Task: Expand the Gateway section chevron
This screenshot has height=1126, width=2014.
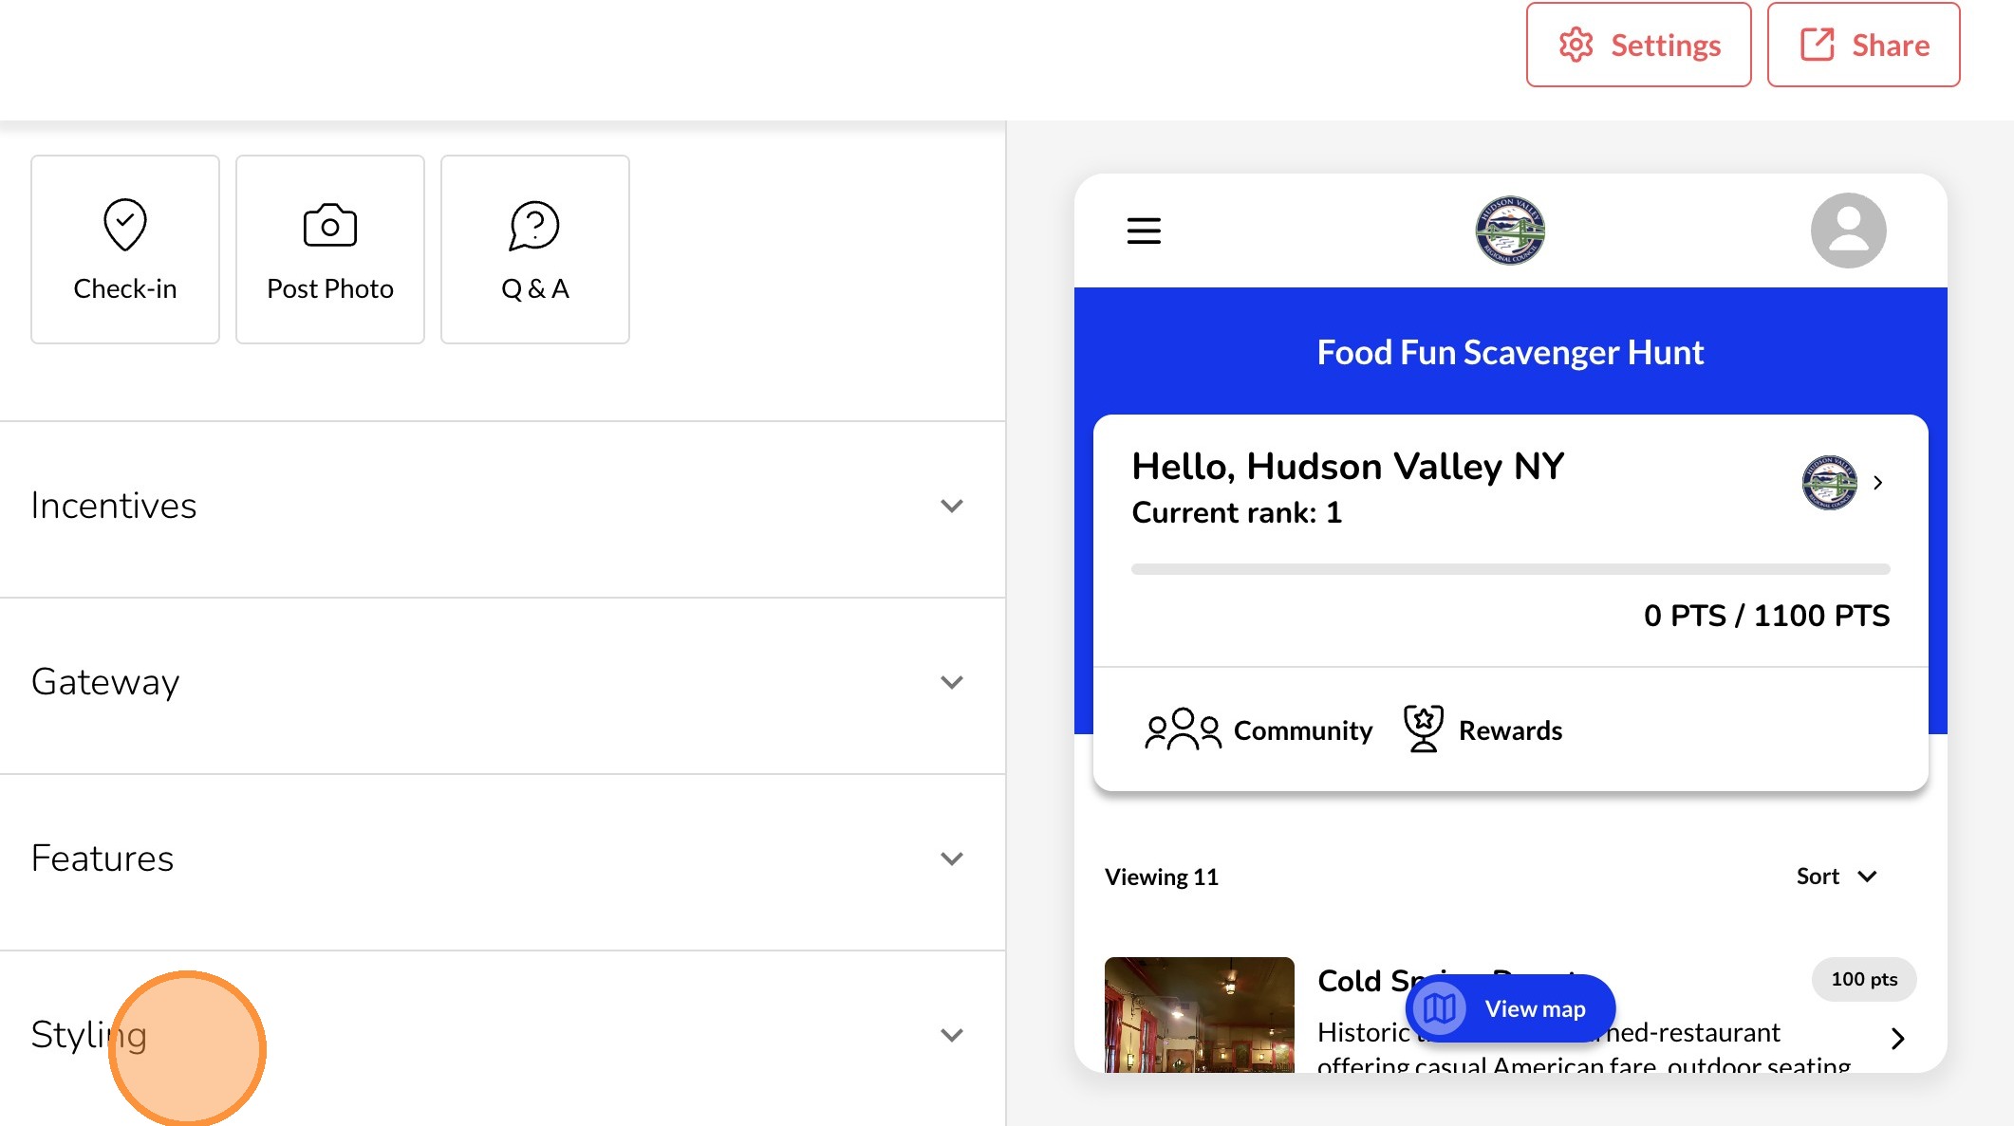Action: (x=951, y=682)
